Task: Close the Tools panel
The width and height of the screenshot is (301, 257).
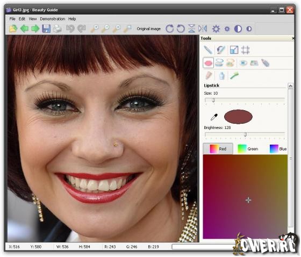Action: click(x=293, y=38)
